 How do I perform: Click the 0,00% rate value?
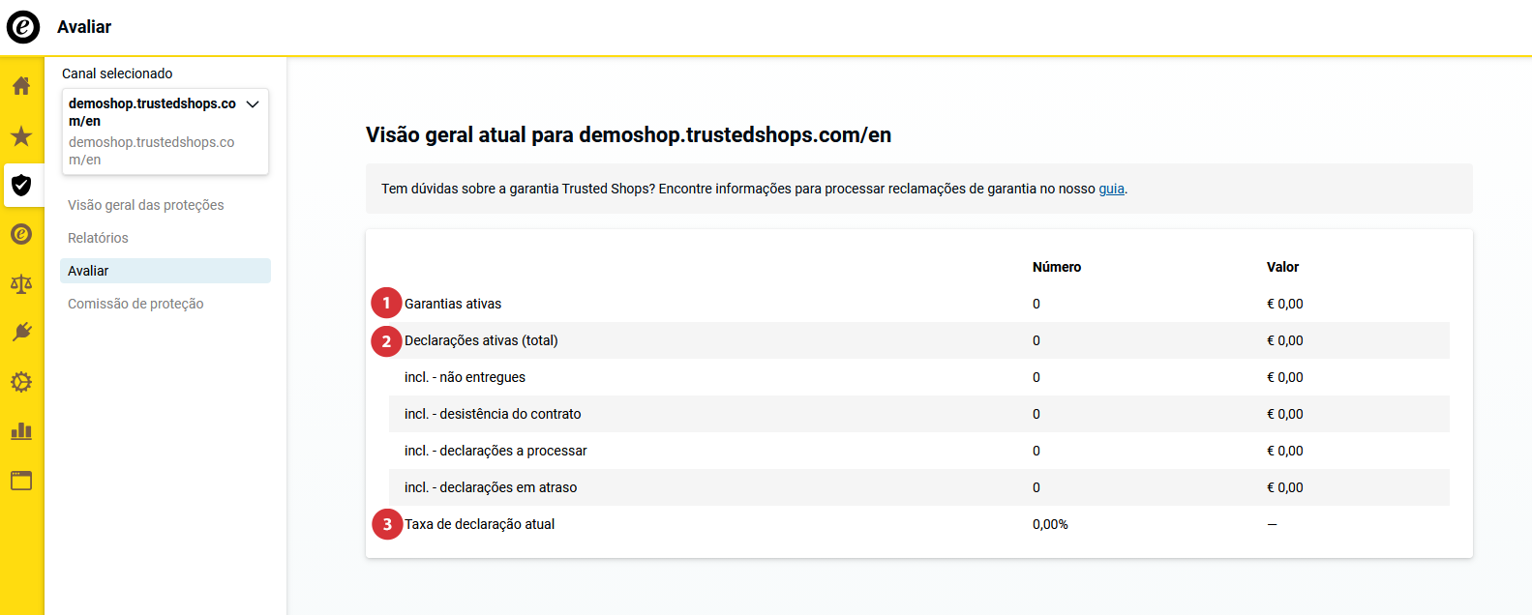(1050, 524)
